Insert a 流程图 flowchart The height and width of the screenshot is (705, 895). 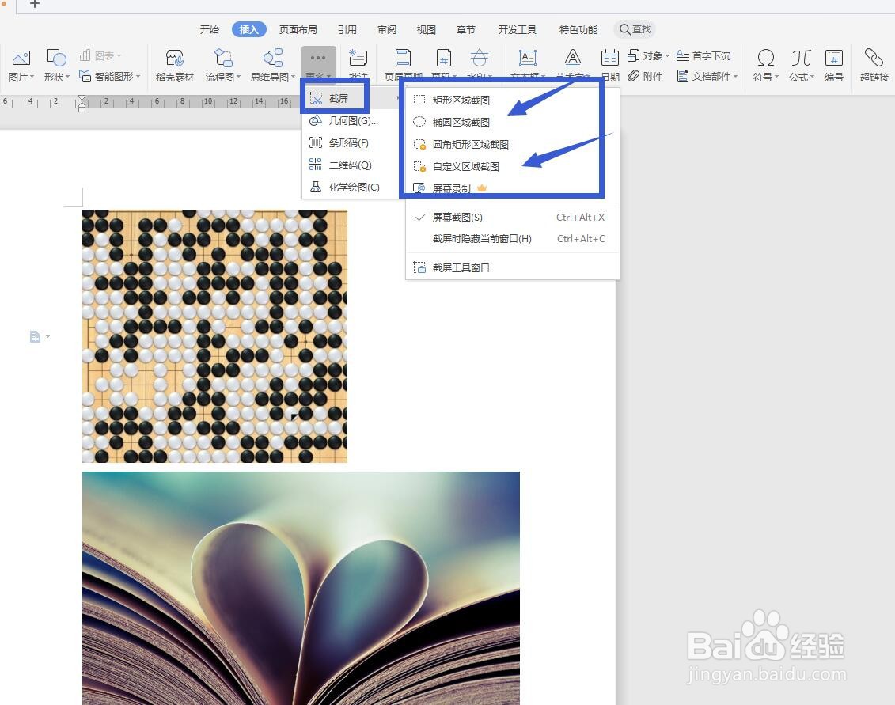(222, 65)
